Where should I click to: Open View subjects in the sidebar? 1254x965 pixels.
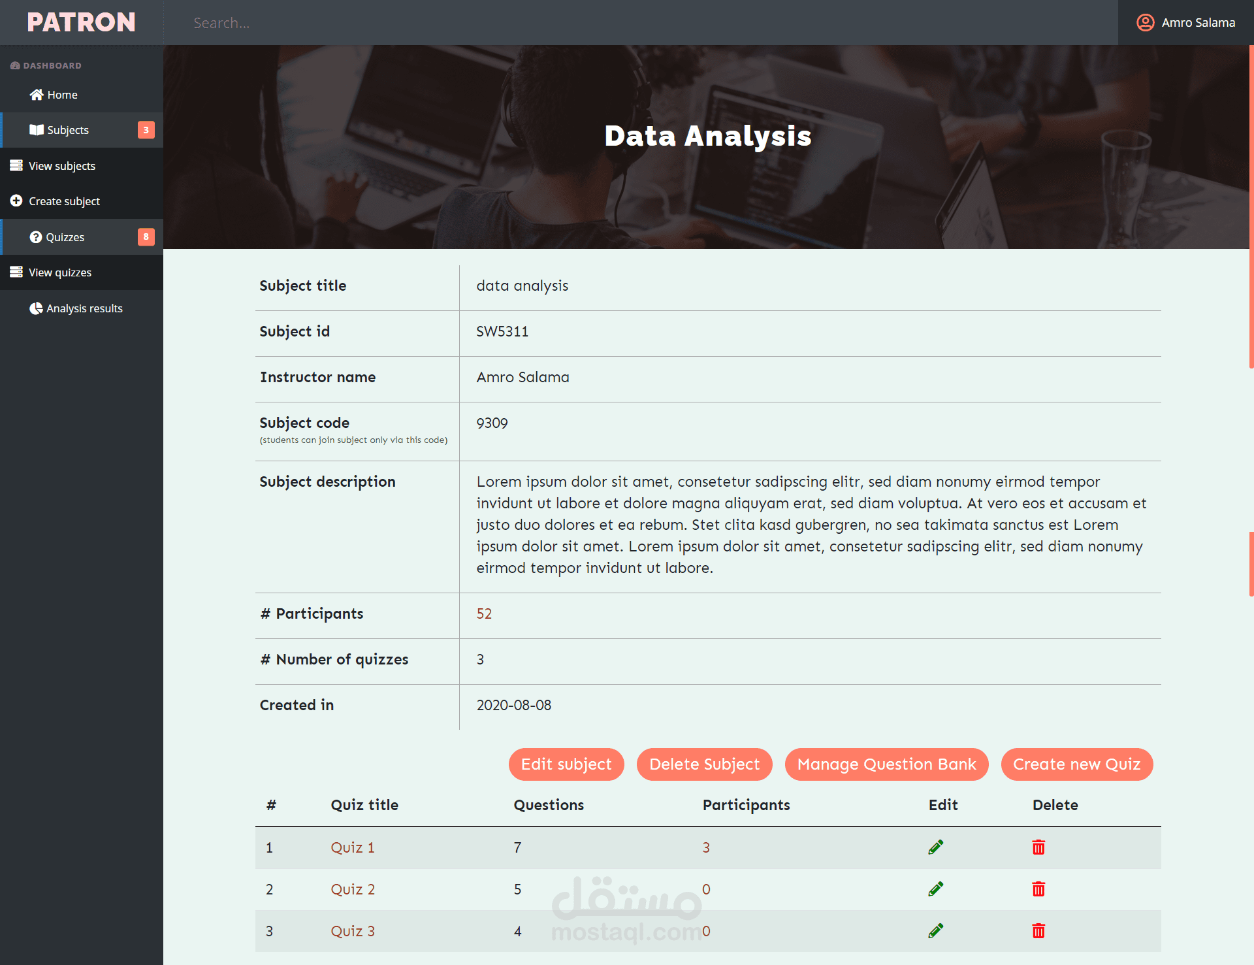[62, 166]
